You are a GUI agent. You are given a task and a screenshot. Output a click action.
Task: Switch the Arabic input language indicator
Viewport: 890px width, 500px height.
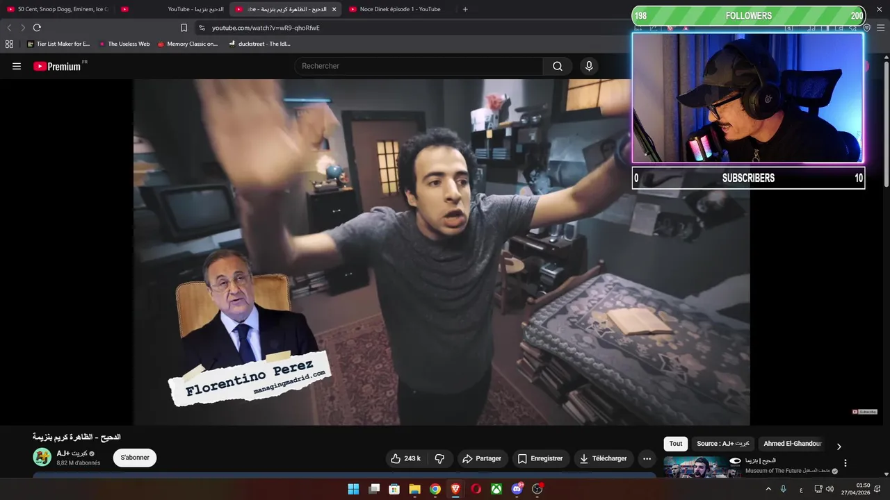pyautogui.click(x=801, y=490)
